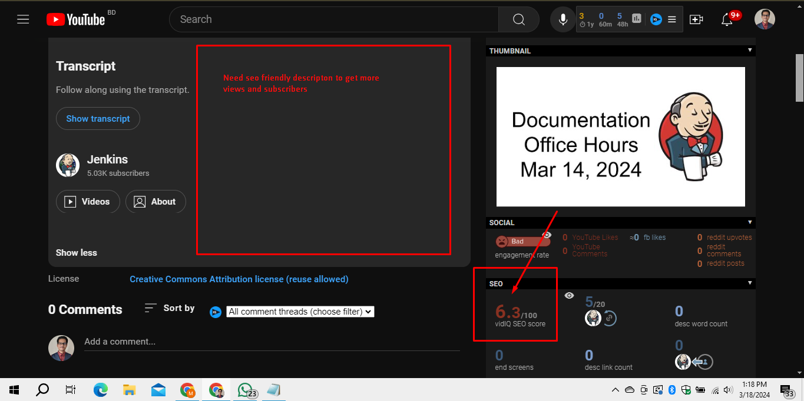Click the Bluetooth tray icon
The height and width of the screenshot is (401, 804).
(x=671, y=389)
